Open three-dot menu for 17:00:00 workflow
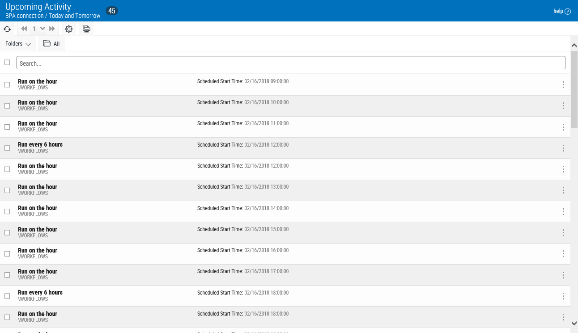The height and width of the screenshot is (333, 578). coord(563,275)
